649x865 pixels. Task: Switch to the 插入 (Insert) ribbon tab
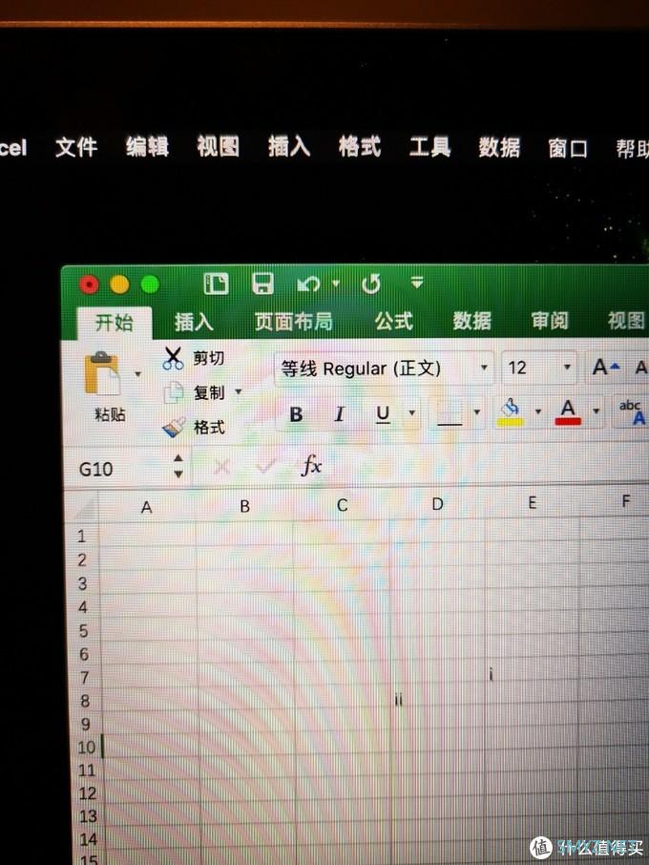194,322
